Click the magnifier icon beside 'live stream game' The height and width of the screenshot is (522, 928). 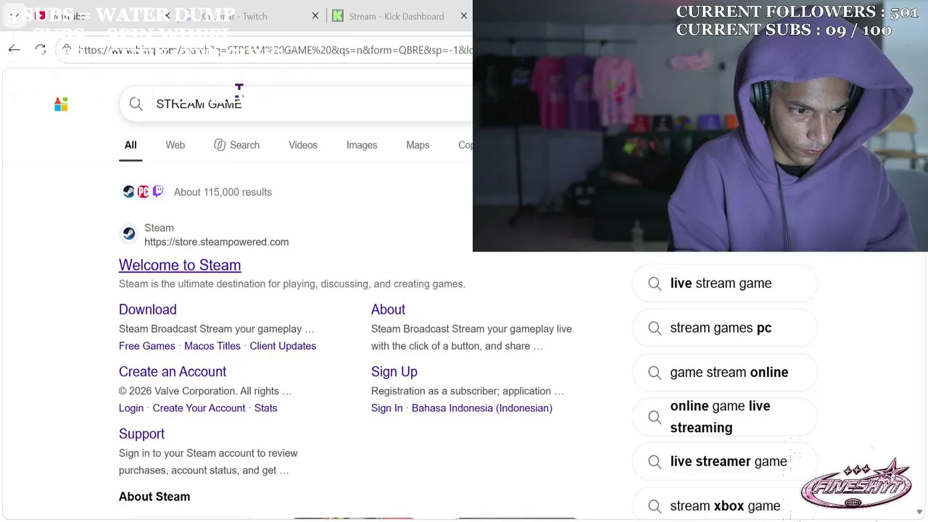pos(655,283)
